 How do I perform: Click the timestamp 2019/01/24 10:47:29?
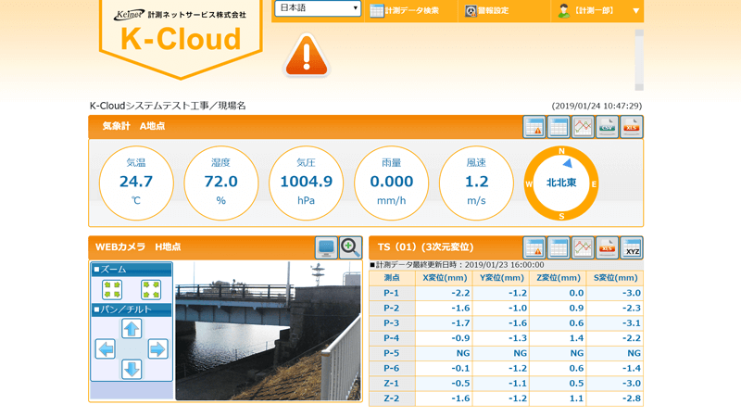click(x=597, y=106)
